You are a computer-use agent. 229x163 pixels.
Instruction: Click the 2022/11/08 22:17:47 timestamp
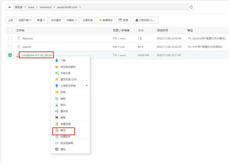click(x=169, y=55)
